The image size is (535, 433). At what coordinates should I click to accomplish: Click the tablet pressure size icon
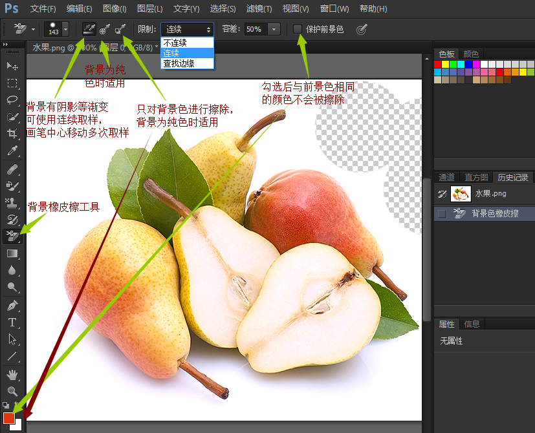pos(362,29)
